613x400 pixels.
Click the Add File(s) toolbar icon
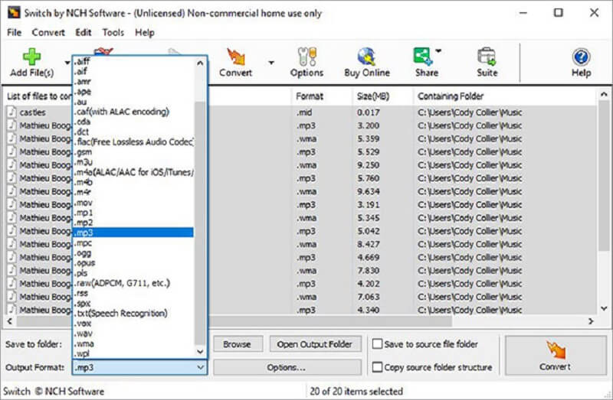coord(31,58)
